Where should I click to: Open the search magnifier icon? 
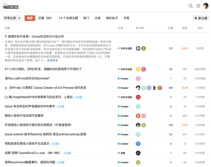pyautogui.click(x=191, y=6)
